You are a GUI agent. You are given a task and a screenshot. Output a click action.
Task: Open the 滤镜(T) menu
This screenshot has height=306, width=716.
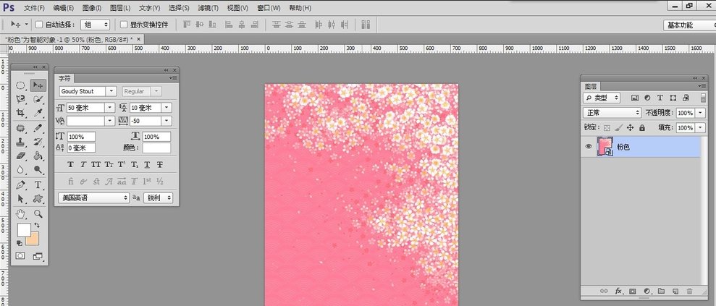[209, 8]
